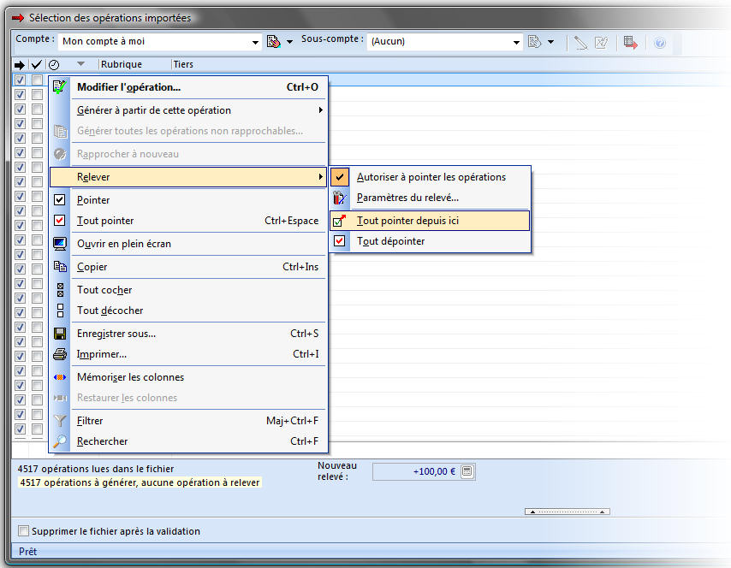Click the Paramètres du relevé icon
Viewport: 731px width, 568px height.
click(340, 198)
